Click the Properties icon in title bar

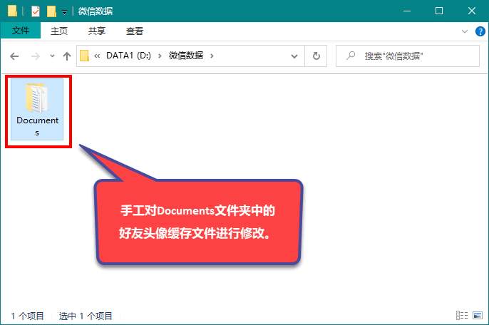(36, 11)
